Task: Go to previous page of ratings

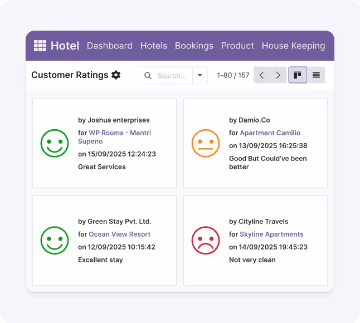Action: pos(262,75)
